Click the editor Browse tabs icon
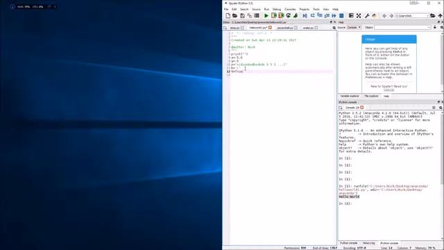Image resolution: width=444 pixels, height=250 pixels. click(x=225, y=28)
